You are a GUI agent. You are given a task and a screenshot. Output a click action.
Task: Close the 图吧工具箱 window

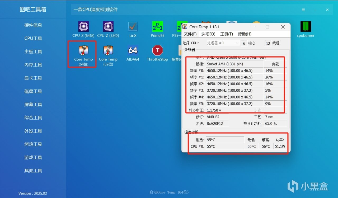click(x=327, y=10)
